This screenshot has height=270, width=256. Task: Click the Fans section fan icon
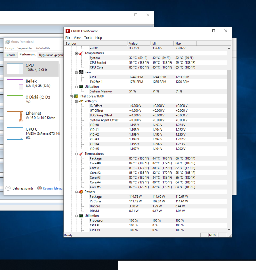[81, 72]
